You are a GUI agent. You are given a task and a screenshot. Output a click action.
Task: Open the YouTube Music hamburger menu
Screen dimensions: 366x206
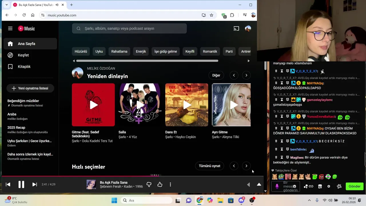[x=10, y=28]
